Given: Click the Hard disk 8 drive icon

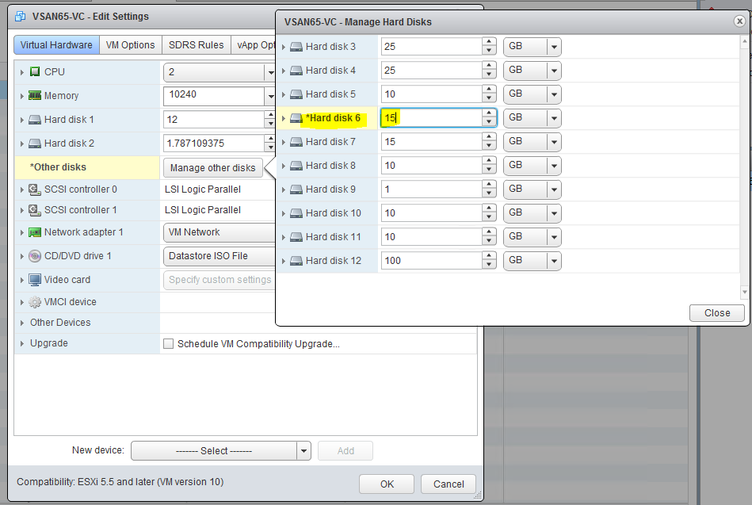Looking at the screenshot, I should (296, 166).
